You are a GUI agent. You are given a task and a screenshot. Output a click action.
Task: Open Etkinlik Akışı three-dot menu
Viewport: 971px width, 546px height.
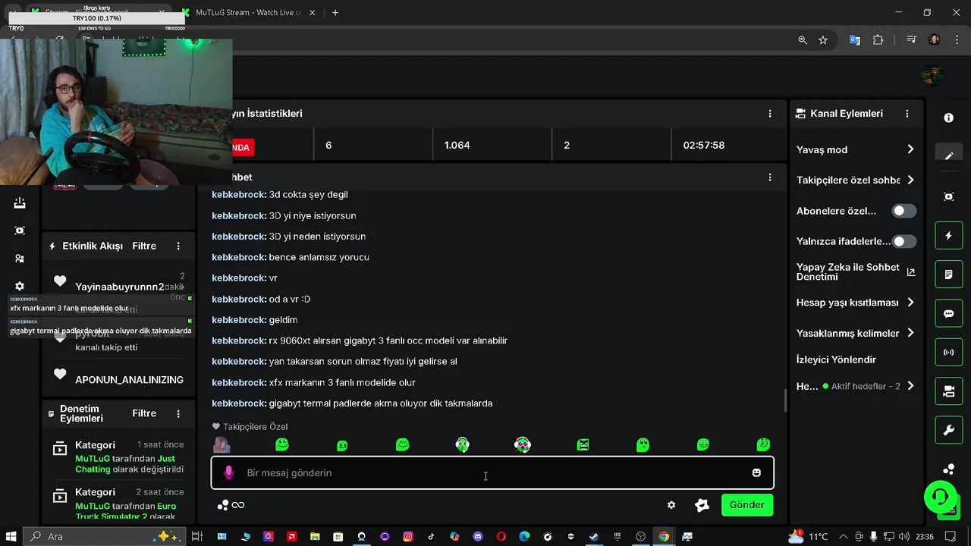tap(178, 246)
